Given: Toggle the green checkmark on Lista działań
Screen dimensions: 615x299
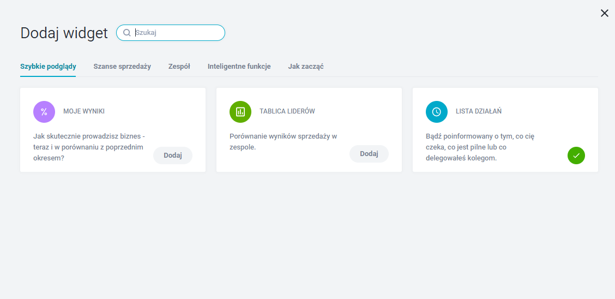Looking at the screenshot, I should [x=576, y=156].
